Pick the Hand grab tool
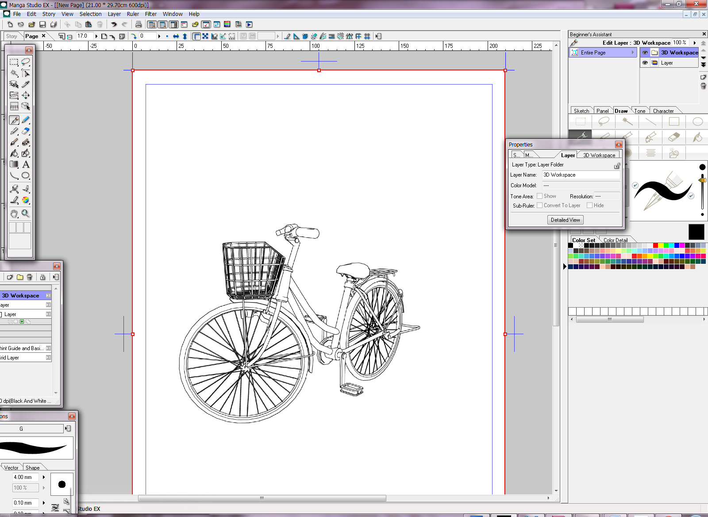708x517 pixels. coord(14,213)
